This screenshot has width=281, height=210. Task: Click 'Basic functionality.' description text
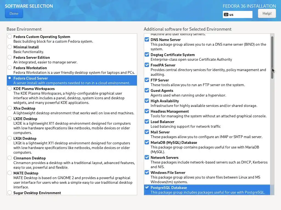tap(29, 52)
